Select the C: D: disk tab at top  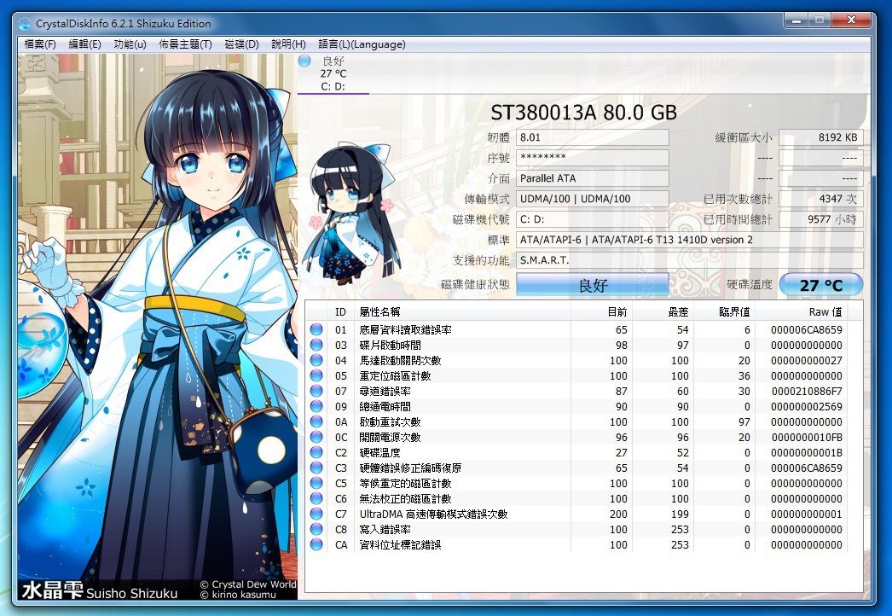tap(333, 73)
